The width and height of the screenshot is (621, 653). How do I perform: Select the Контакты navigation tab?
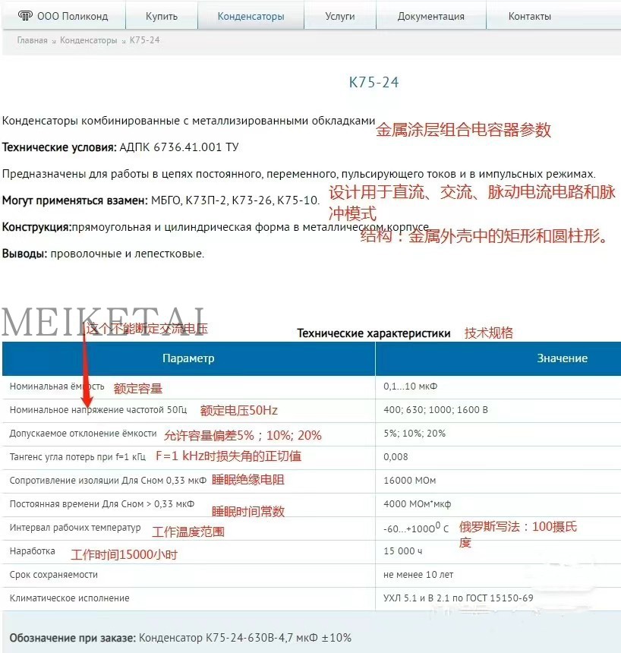click(529, 14)
